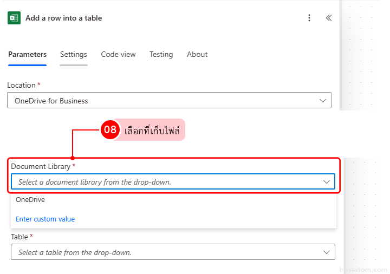Click the Document Library field label
The image size is (390, 274).
click(41, 166)
